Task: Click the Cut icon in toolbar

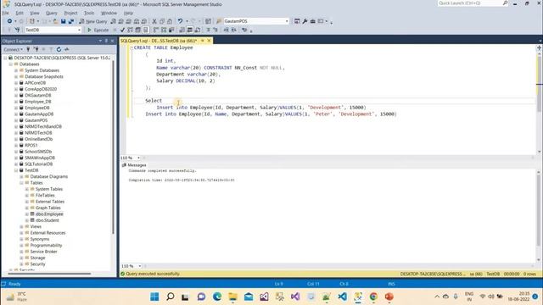Action: [x=154, y=21]
